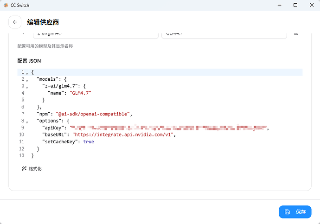The height and width of the screenshot is (224, 320).
Task: Click the magic wand format icon
Action: [24, 168]
